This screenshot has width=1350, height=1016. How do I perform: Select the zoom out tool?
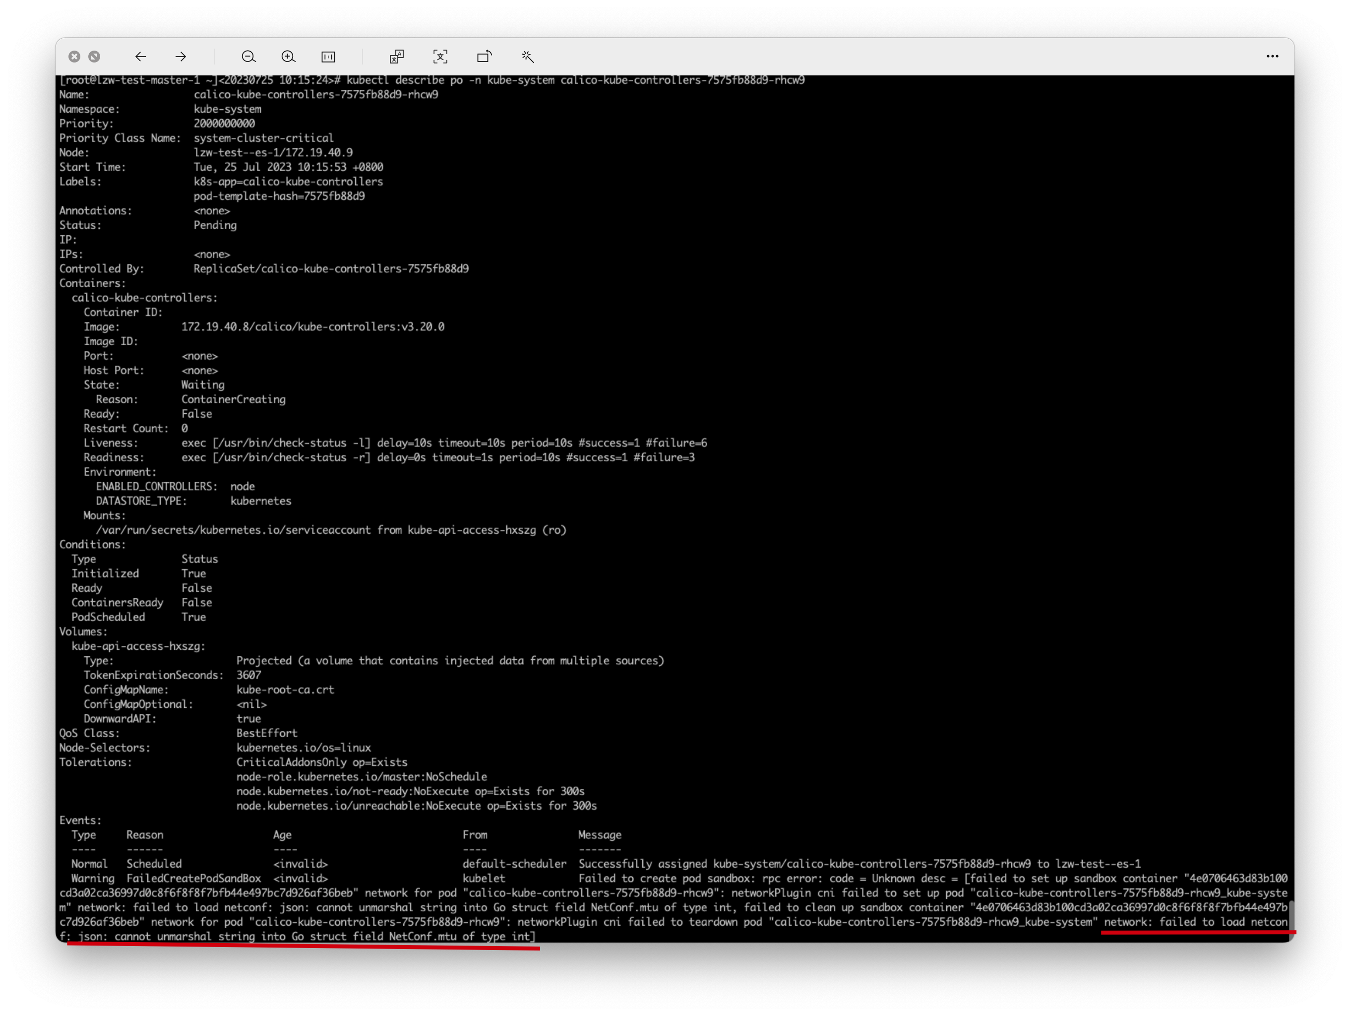pyautogui.click(x=249, y=56)
